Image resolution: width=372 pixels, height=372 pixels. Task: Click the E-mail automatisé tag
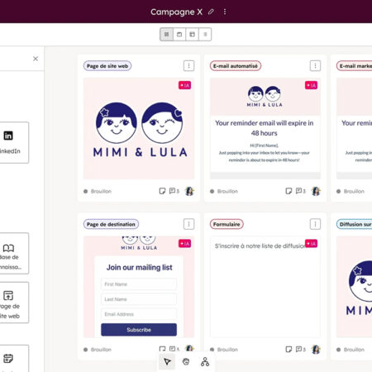(x=236, y=66)
